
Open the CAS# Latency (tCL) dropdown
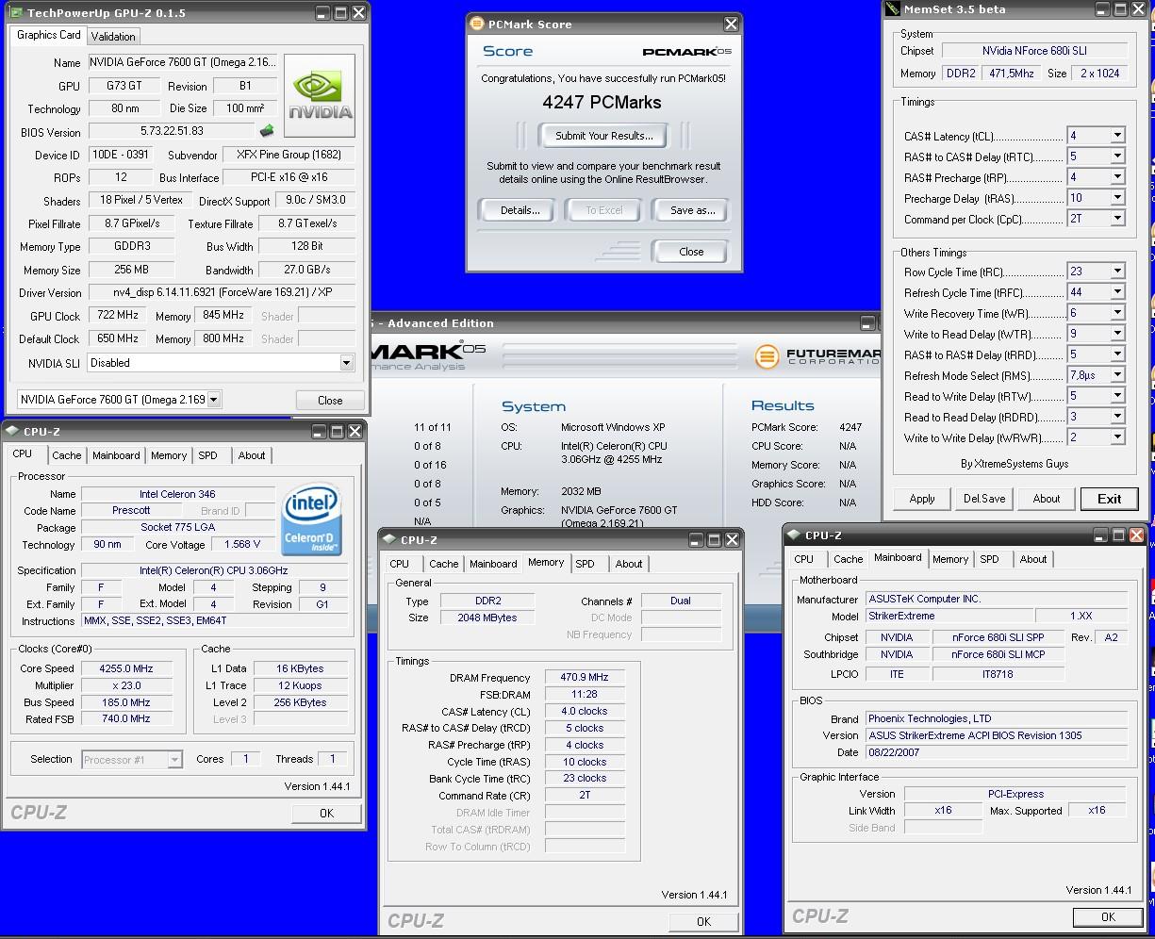pos(1117,136)
